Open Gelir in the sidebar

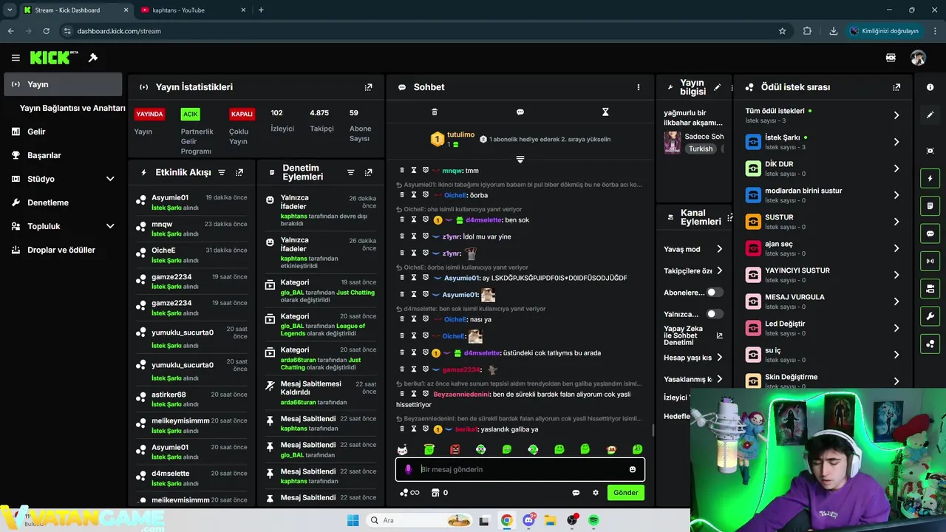(63, 132)
